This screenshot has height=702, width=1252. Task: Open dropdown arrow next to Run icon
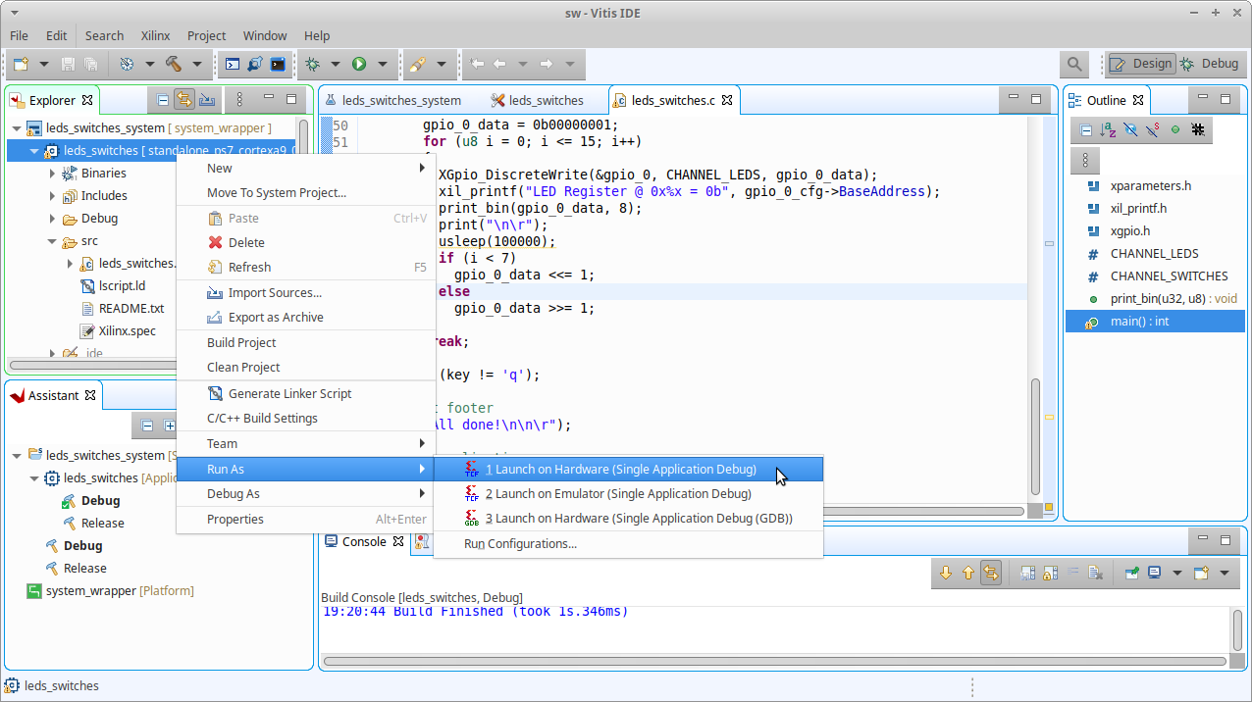tap(383, 64)
